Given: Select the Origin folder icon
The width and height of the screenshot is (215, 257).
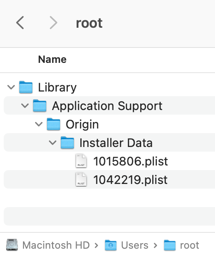Looking at the screenshot, I should [54, 124].
